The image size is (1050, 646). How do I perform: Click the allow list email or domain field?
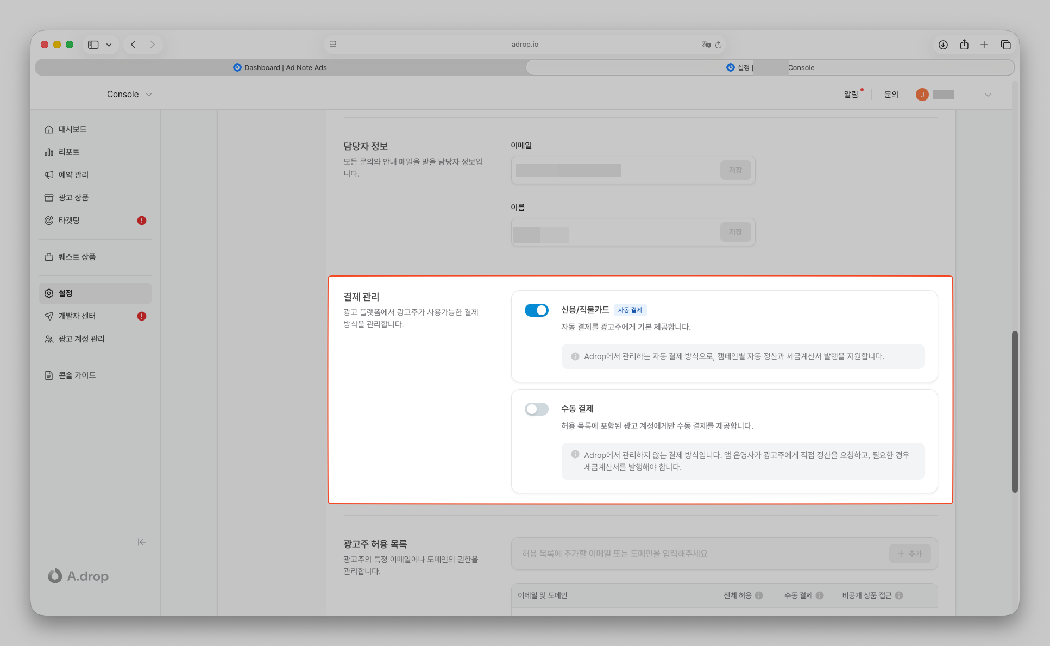point(698,554)
